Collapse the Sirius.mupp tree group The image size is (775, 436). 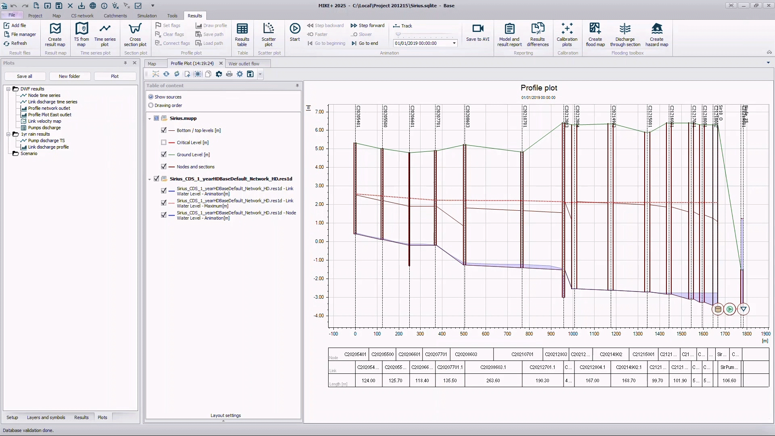click(150, 119)
